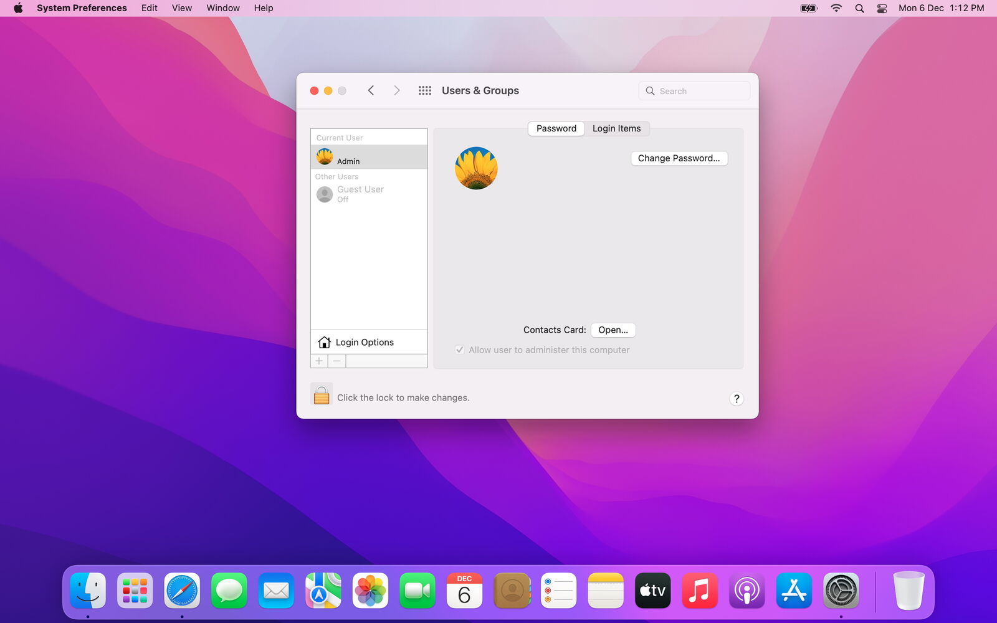Open Control Center in menu bar
997x623 pixels.
tap(882, 8)
